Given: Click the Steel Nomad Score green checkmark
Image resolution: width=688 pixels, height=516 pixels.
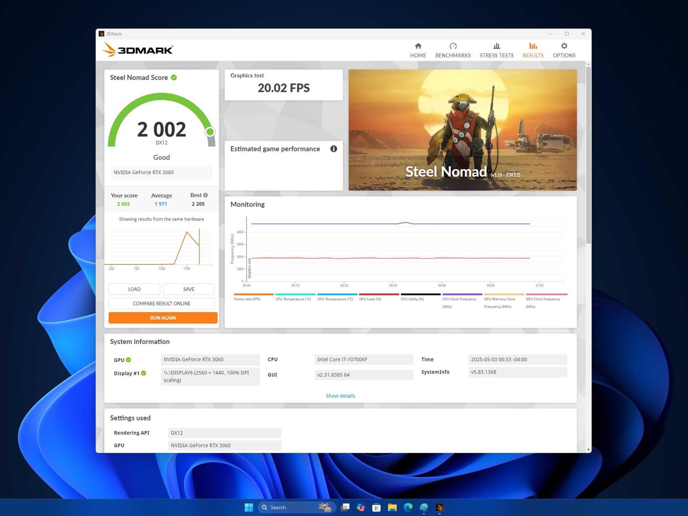Looking at the screenshot, I should tap(174, 78).
